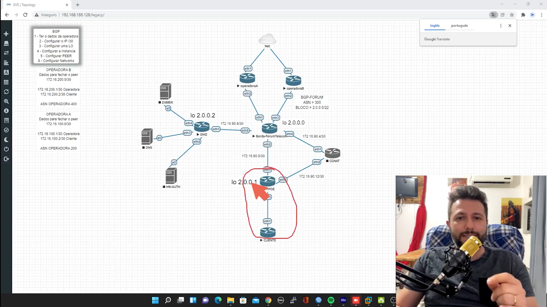547x307 pixels.
Task: Switch to the 'português' translation tab
Action: click(x=459, y=26)
